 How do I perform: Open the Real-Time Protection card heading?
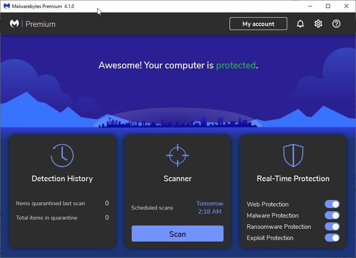[293, 179]
